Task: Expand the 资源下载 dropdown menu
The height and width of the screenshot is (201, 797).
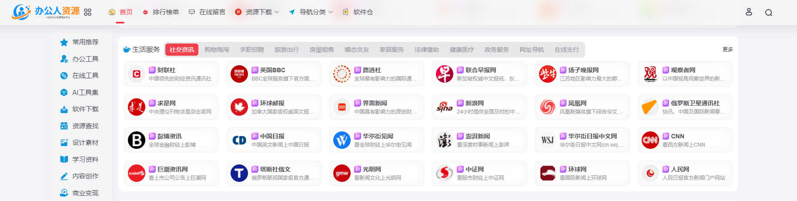Action: click(257, 12)
